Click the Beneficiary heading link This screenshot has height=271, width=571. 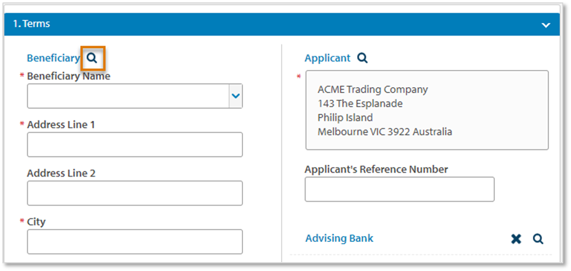(53, 58)
